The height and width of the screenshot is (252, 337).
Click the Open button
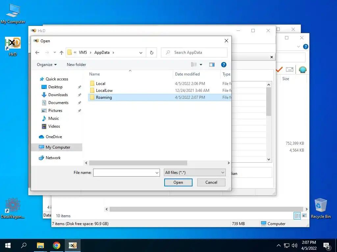pyautogui.click(x=178, y=182)
